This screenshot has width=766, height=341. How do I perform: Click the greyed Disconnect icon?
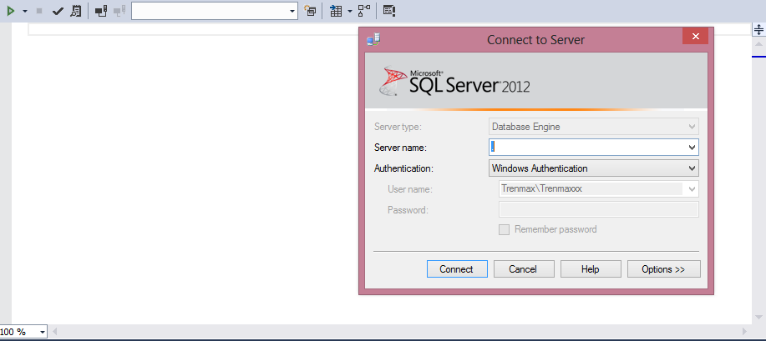[119, 11]
